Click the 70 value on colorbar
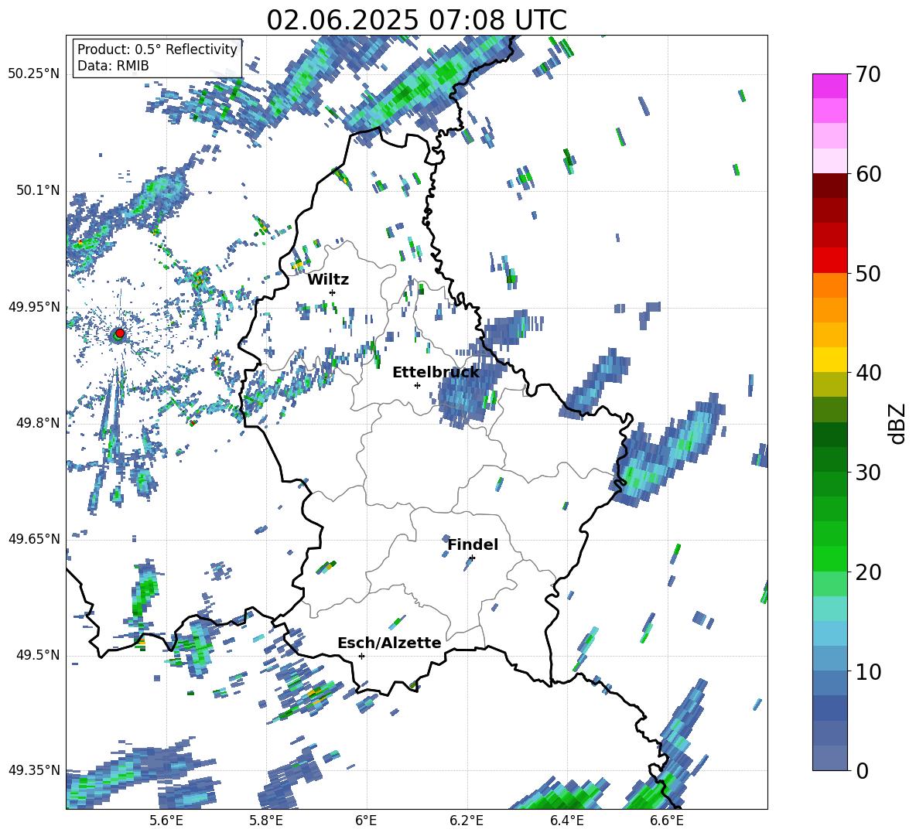The height and width of the screenshot is (836, 916). click(x=867, y=75)
